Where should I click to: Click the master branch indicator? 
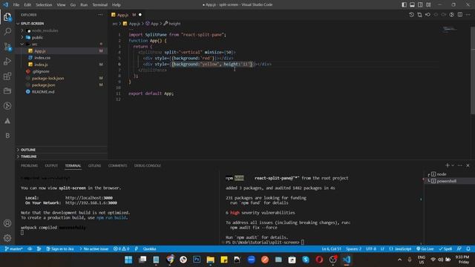[13, 249]
